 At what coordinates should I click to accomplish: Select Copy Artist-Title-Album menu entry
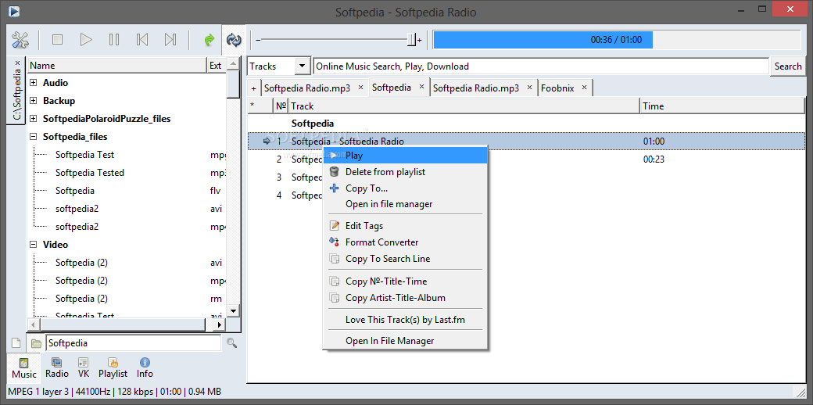(405, 298)
